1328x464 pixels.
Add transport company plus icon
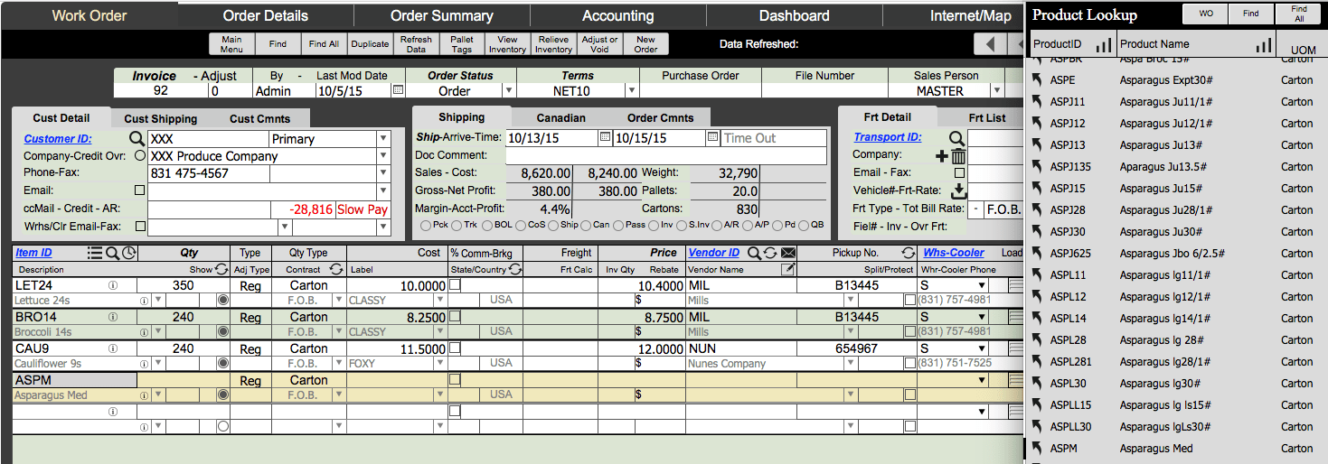(942, 156)
